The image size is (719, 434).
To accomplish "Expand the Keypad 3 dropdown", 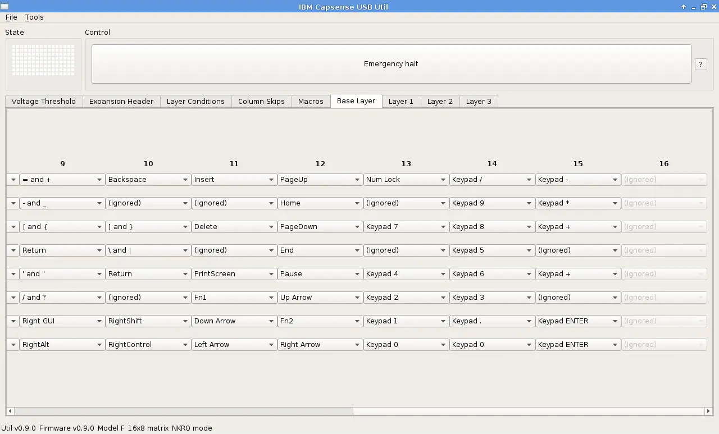I will point(492,298).
